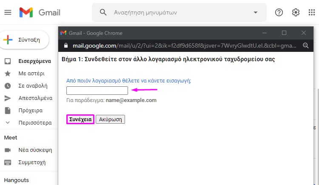The image size is (319, 185).
Task: Click the Meet section heading
Action: tap(11, 137)
